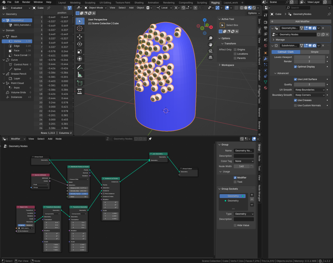This screenshot has width=333, height=263.
Task: Enable Optimal Display in the Subdivision modifier
Action: tap(295, 67)
